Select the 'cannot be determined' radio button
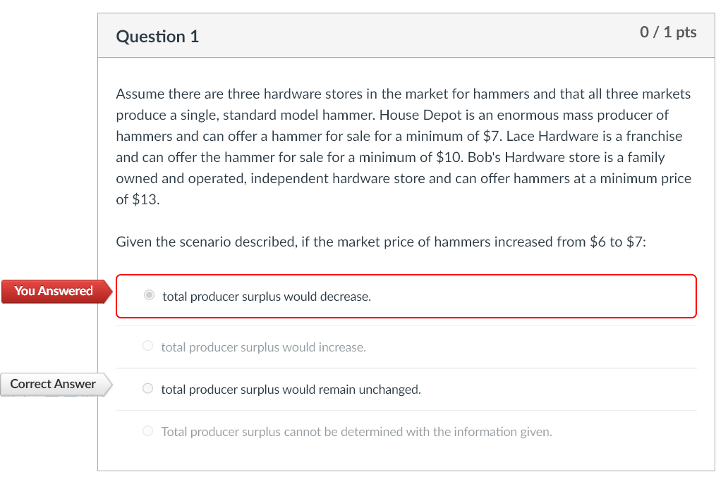This screenshot has width=728, height=491. tap(147, 430)
